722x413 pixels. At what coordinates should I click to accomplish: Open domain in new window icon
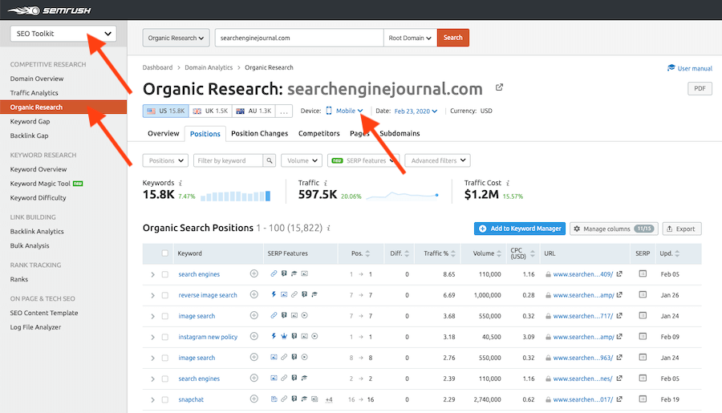coord(499,87)
